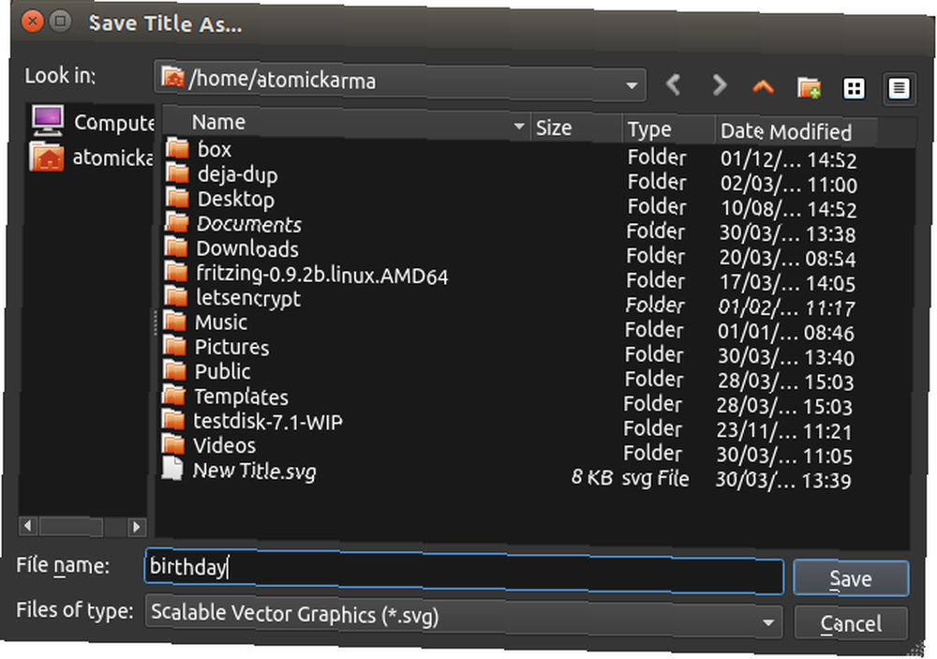
Task: Click the 'svg File' type cell
Action: [x=656, y=478]
